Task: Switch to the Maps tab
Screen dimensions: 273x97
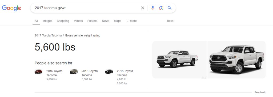Action: click(x=118, y=21)
